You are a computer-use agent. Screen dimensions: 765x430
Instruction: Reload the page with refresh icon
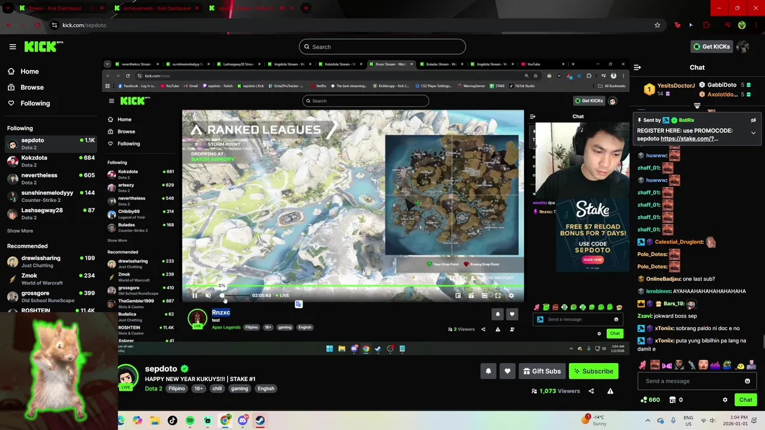(38, 25)
